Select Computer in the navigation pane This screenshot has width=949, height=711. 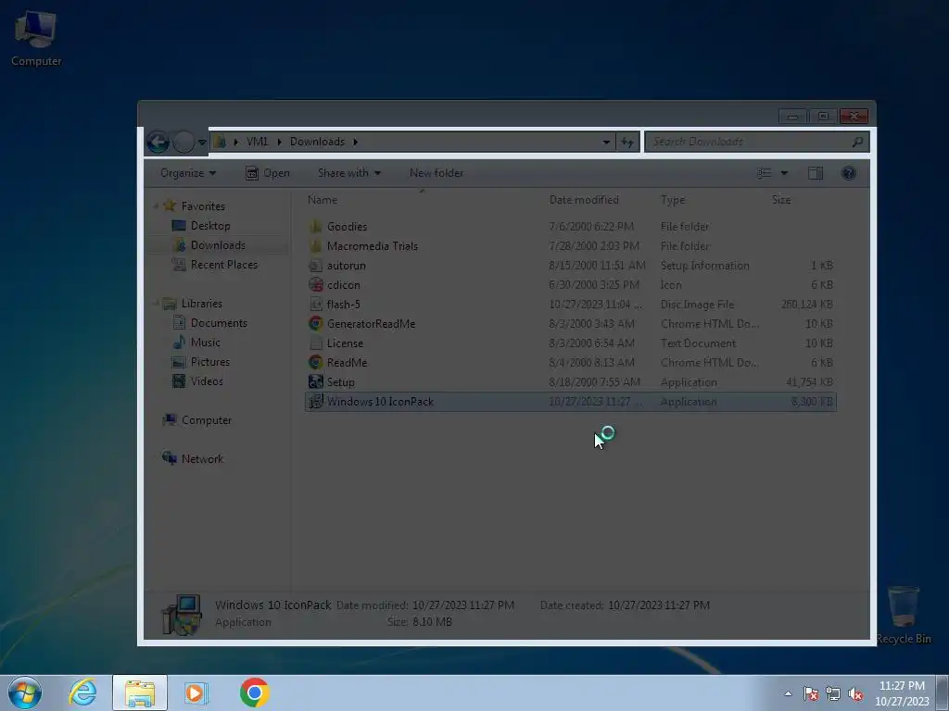click(207, 420)
